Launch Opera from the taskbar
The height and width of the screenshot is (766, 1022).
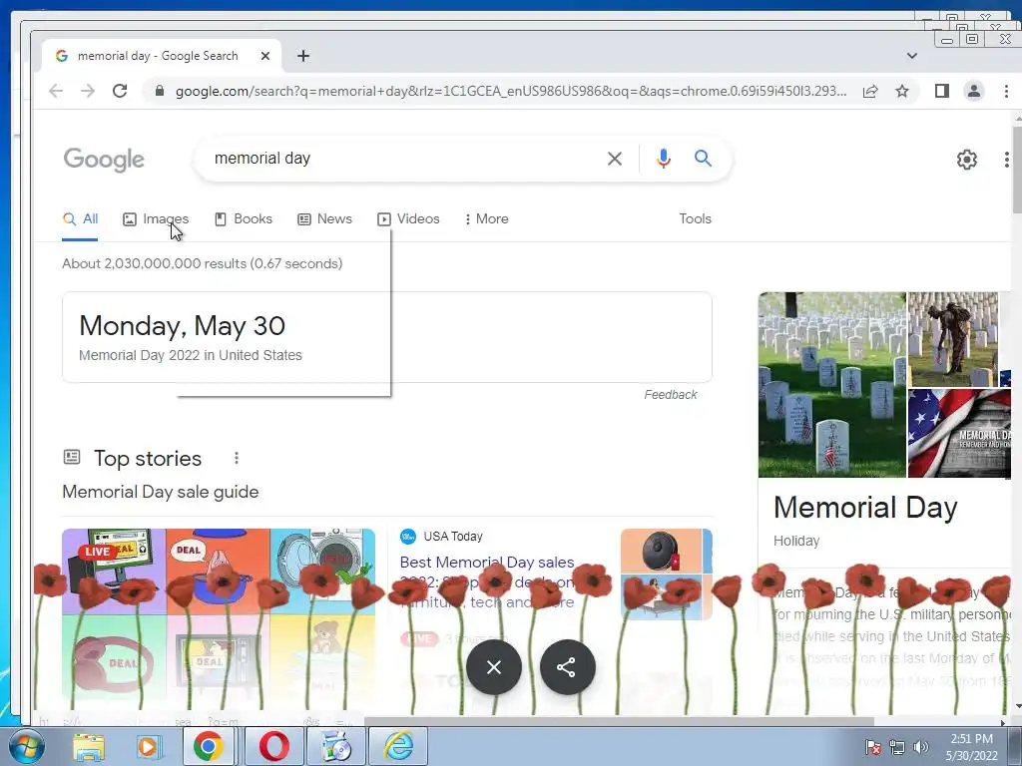pos(274,747)
